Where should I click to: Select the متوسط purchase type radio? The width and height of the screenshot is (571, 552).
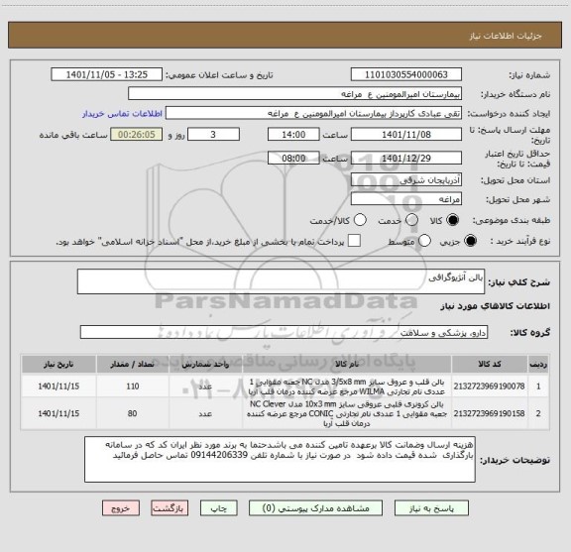click(x=424, y=241)
